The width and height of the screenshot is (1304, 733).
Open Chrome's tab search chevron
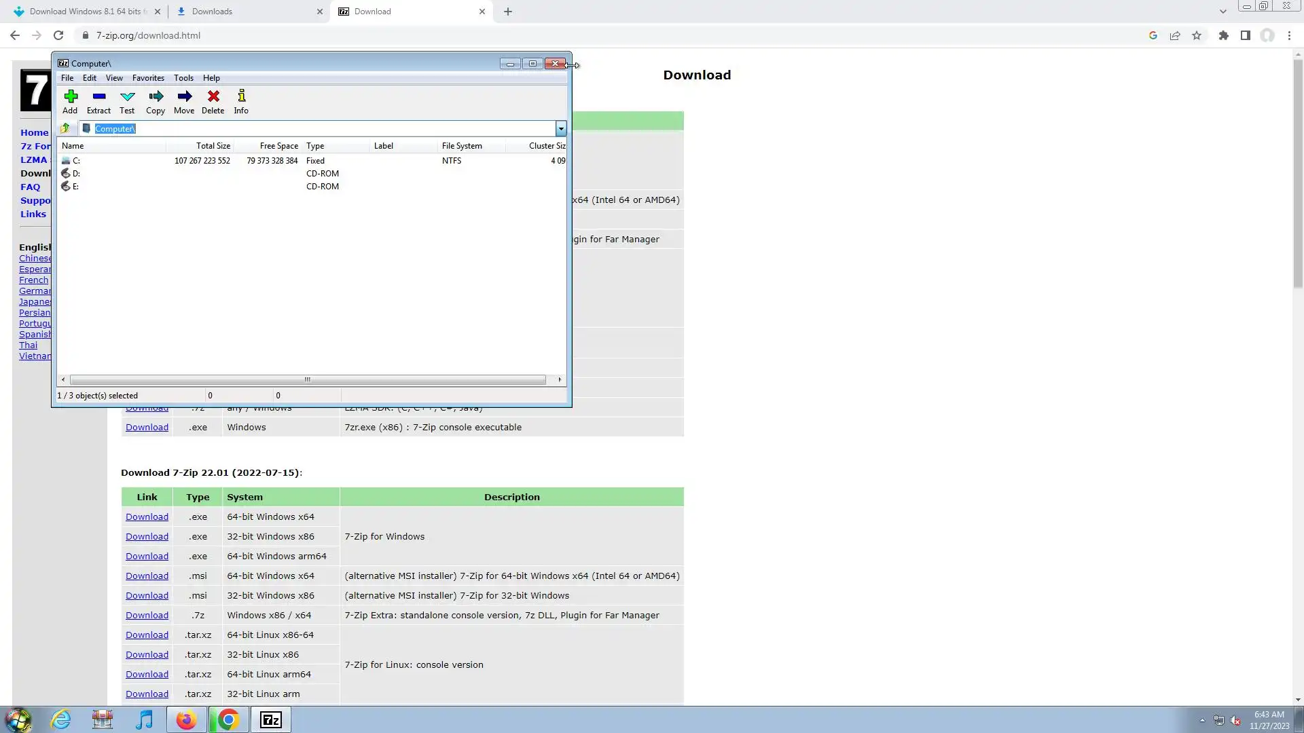[x=1222, y=12]
